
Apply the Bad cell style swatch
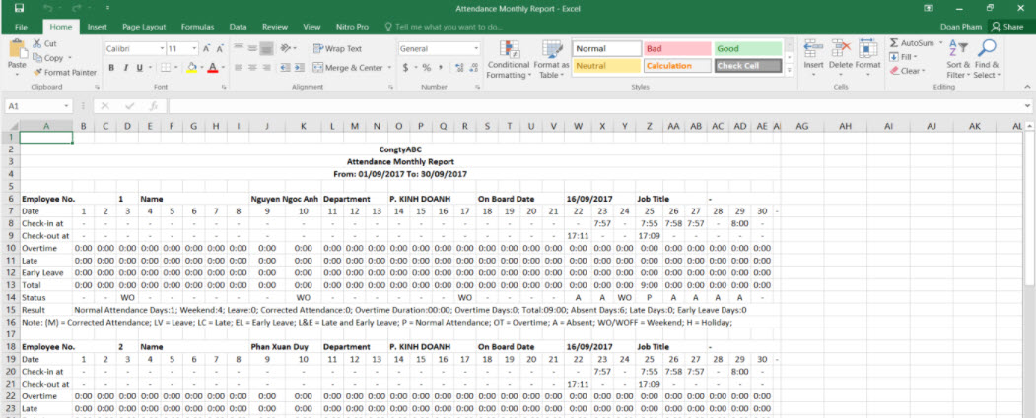[675, 48]
